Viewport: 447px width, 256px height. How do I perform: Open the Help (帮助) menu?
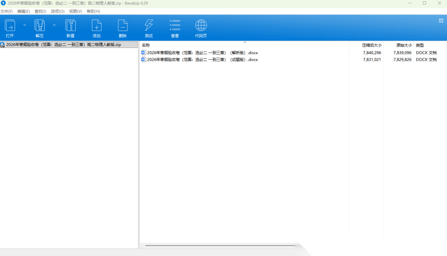point(93,11)
